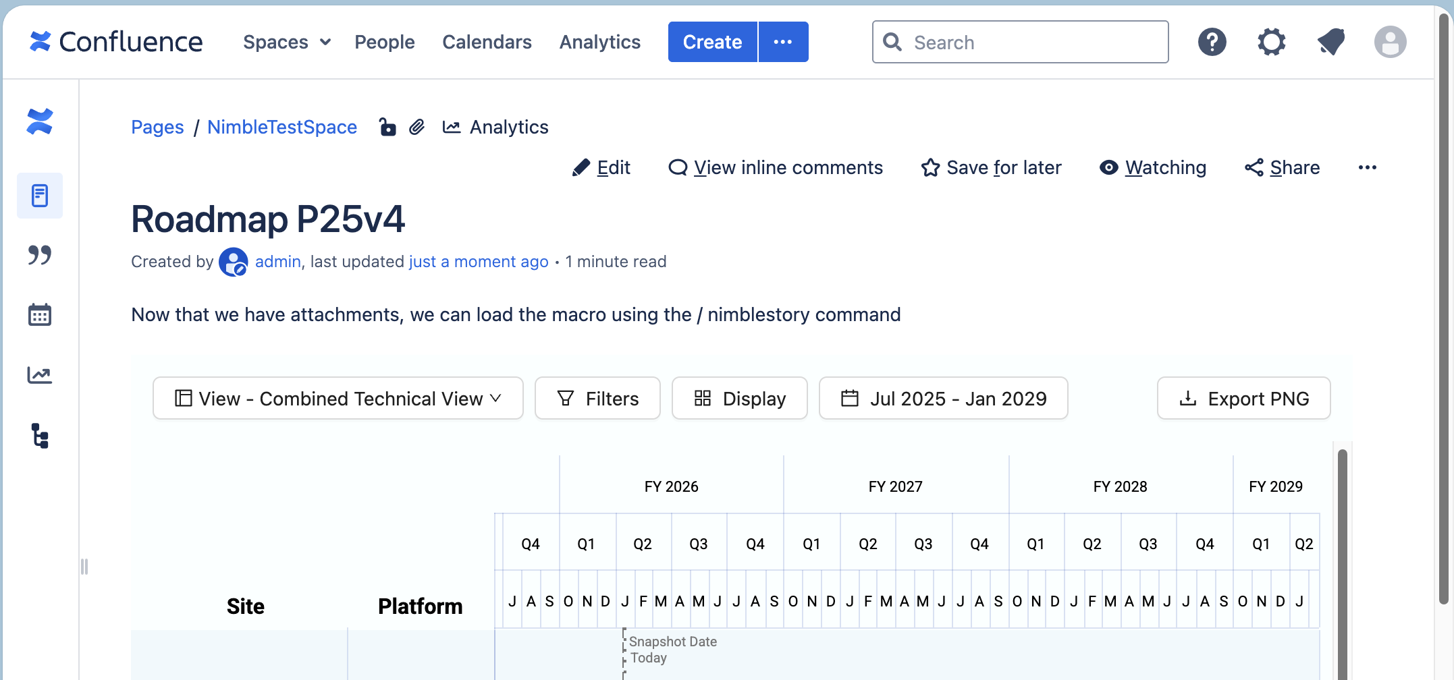1454x680 pixels.
Task: Click the magnifying glass in the search bar
Action: click(892, 42)
